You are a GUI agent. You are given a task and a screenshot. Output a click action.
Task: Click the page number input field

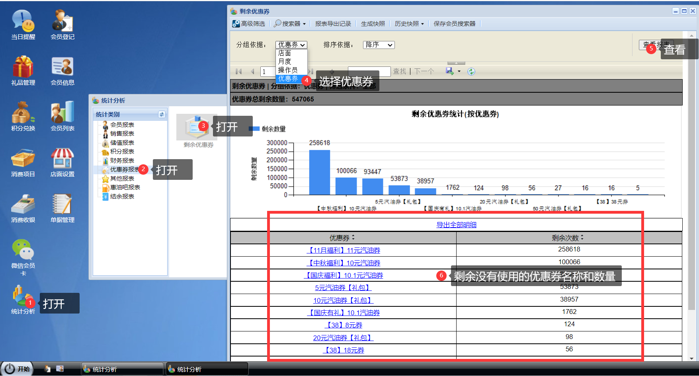pos(268,72)
